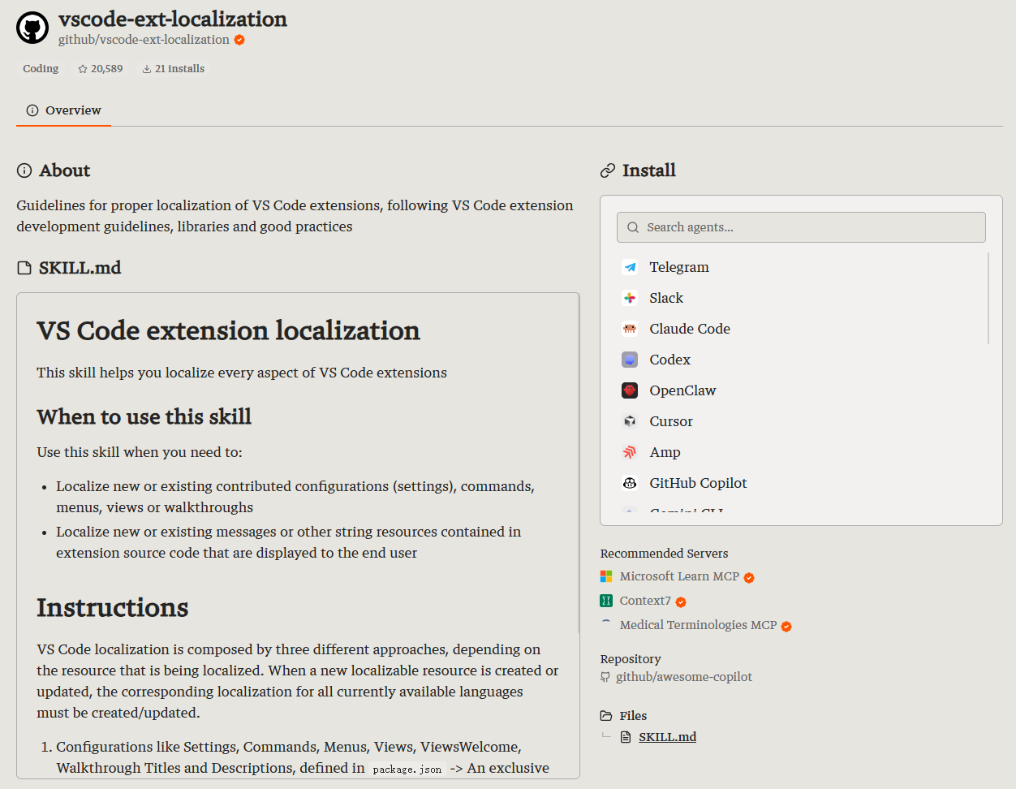The height and width of the screenshot is (789, 1016).
Task: Click the verified badge next to github/vscode-ext-localization
Action: [239, 40]
